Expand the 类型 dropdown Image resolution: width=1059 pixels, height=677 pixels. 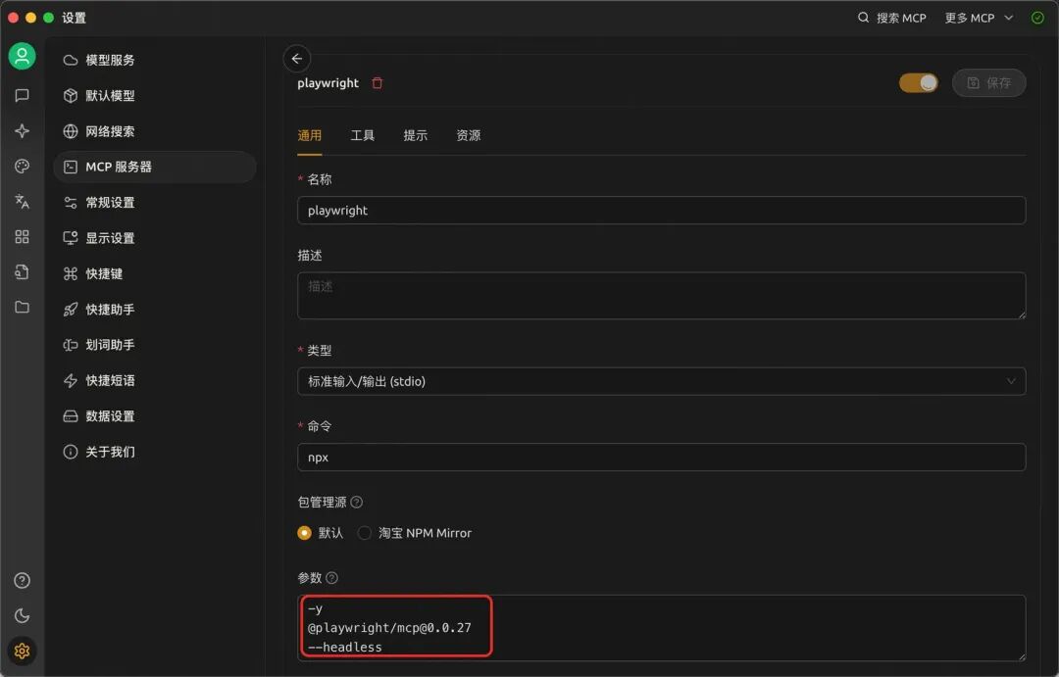tap(661, 381)
